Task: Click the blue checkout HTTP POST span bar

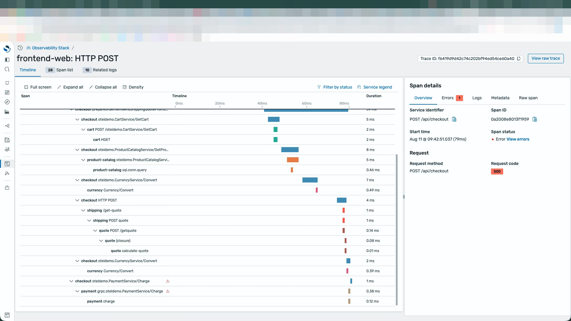Action: pos(342,200)
